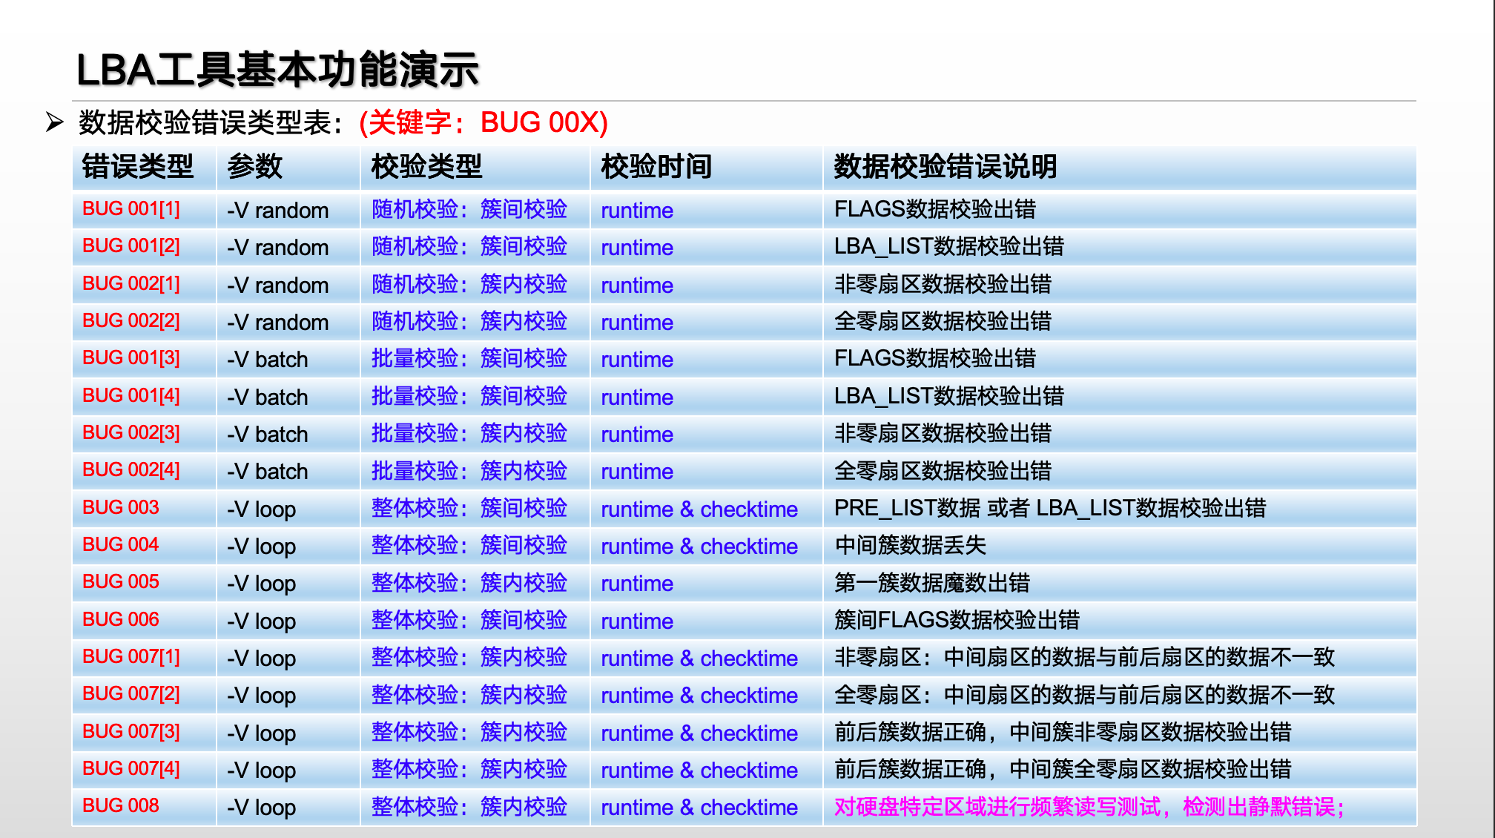Viewport: 1495px width, 838px height.
Task: Select the BUG 001[1] cell
Action: [x=131, y=209]
